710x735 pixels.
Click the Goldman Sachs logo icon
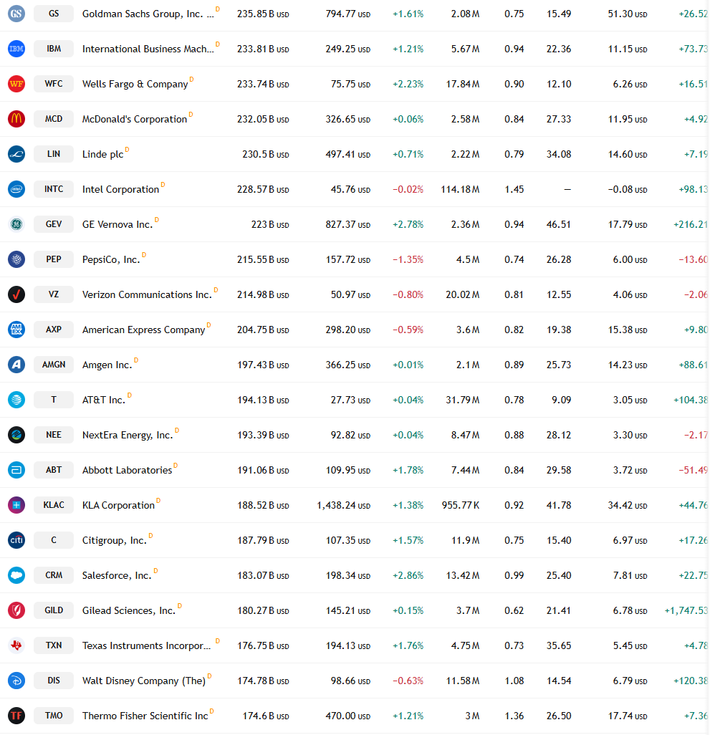pyautogui.click(x=16, y=14)
